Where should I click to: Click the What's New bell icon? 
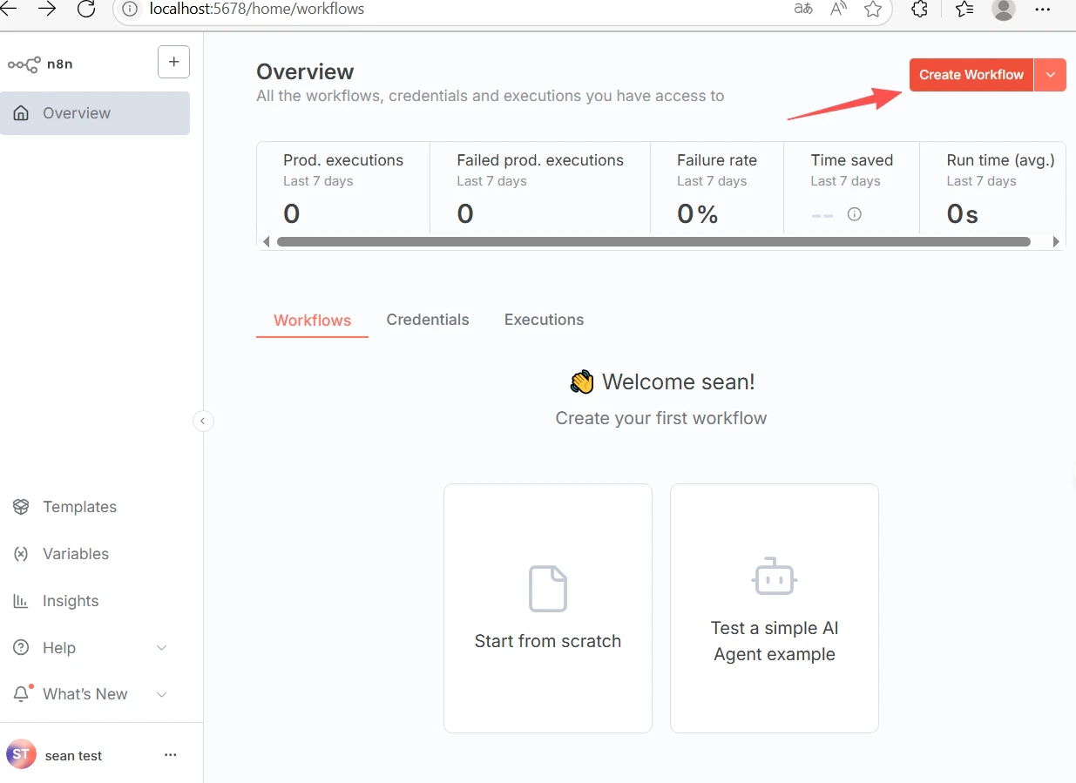point(22,694)
